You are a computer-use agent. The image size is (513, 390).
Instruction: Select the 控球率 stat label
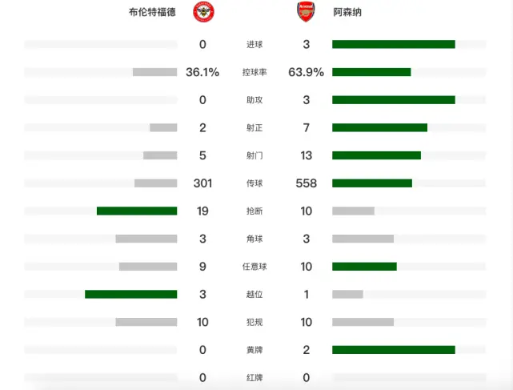254,72
